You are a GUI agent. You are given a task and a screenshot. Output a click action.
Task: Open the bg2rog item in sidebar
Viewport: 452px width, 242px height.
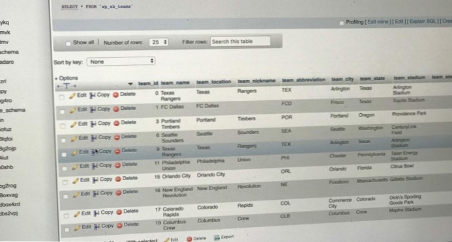[8, 185]
